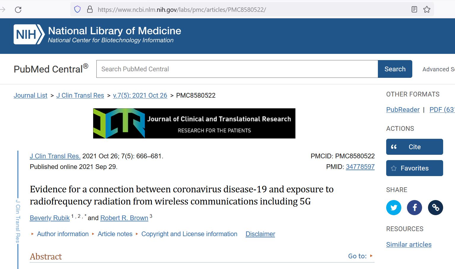Open PMID 34778597 link
This screenshot has height=269, width=455.
tap(360, 167)
